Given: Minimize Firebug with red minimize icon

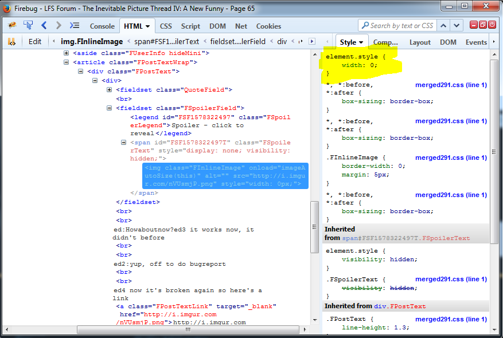Looking at the screenshot, I should 474,25.
